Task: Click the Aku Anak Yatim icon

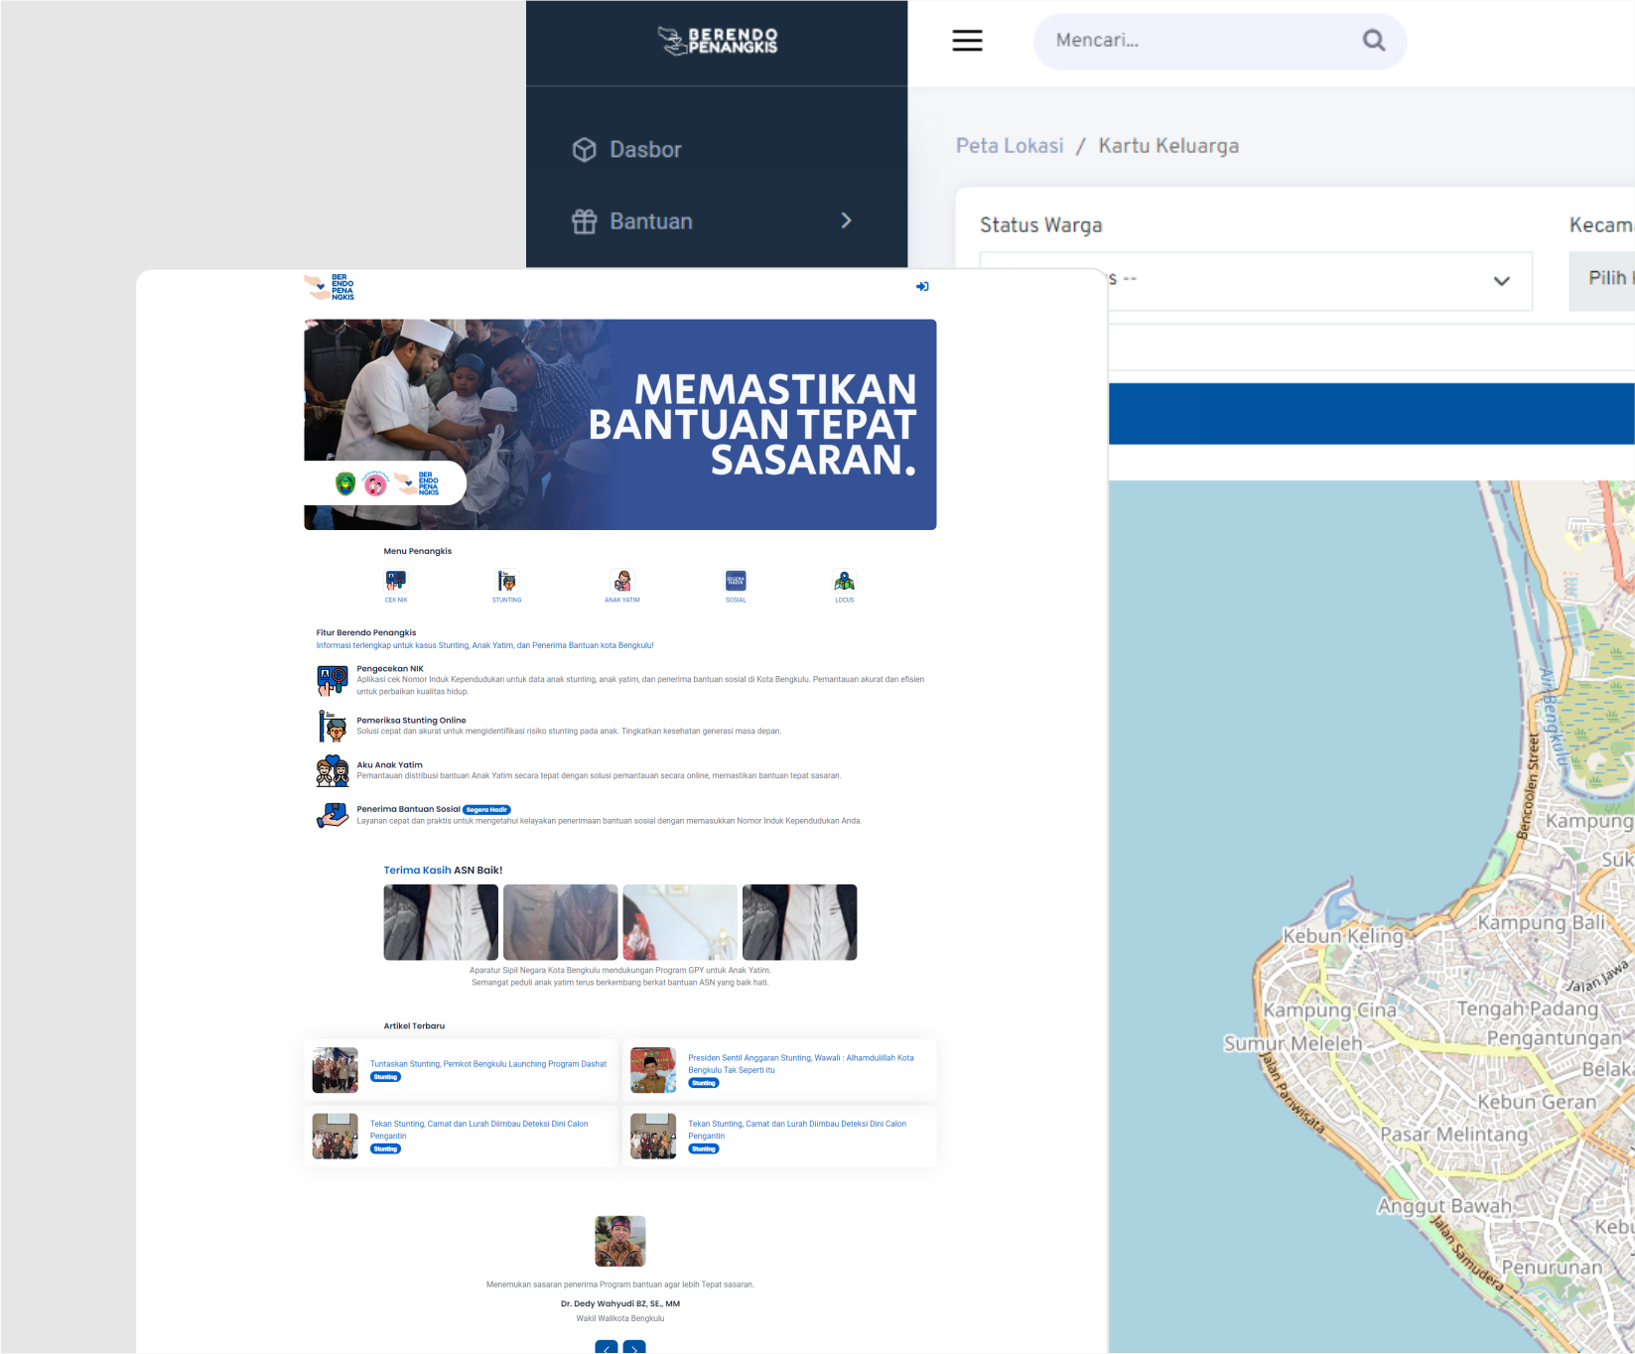Action: click(333, 771)
